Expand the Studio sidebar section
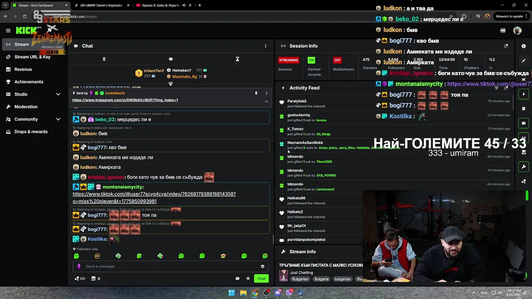 pos(58,94)
